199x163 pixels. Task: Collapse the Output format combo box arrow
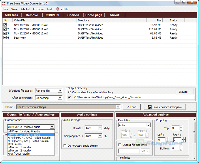point(52,127)
